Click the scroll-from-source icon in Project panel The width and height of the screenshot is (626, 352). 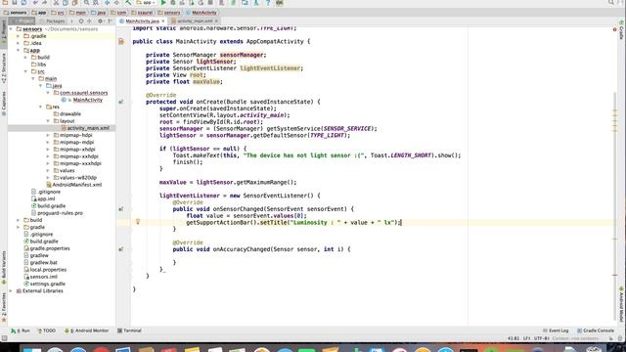click(x=81, y=21)
